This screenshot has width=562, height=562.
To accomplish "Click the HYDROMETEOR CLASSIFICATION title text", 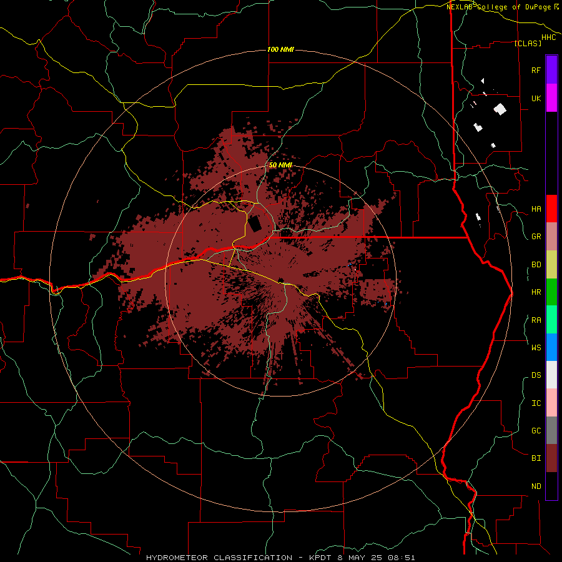I will point(219,558).
